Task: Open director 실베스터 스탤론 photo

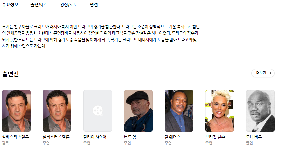Action: coord(16,111)
